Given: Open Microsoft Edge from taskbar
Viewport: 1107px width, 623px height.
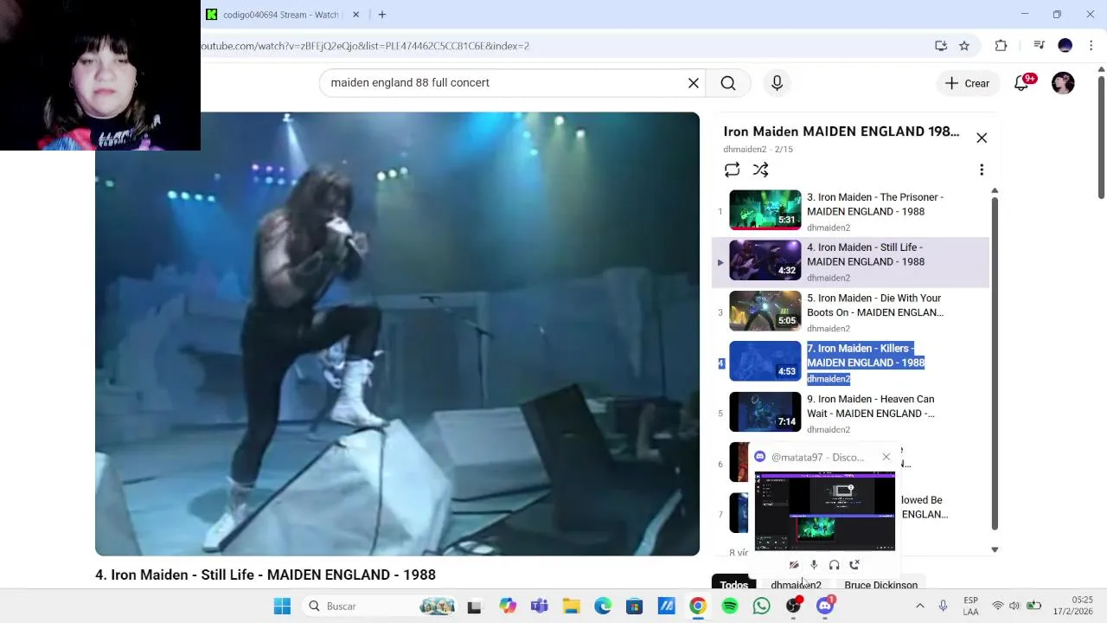Looking at the screenshot, I should 603,607.
